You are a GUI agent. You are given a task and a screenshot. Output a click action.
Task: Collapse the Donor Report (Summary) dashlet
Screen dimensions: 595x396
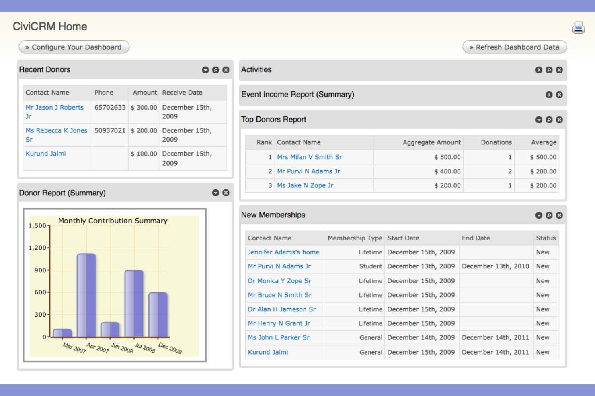(x=216, y=193)
